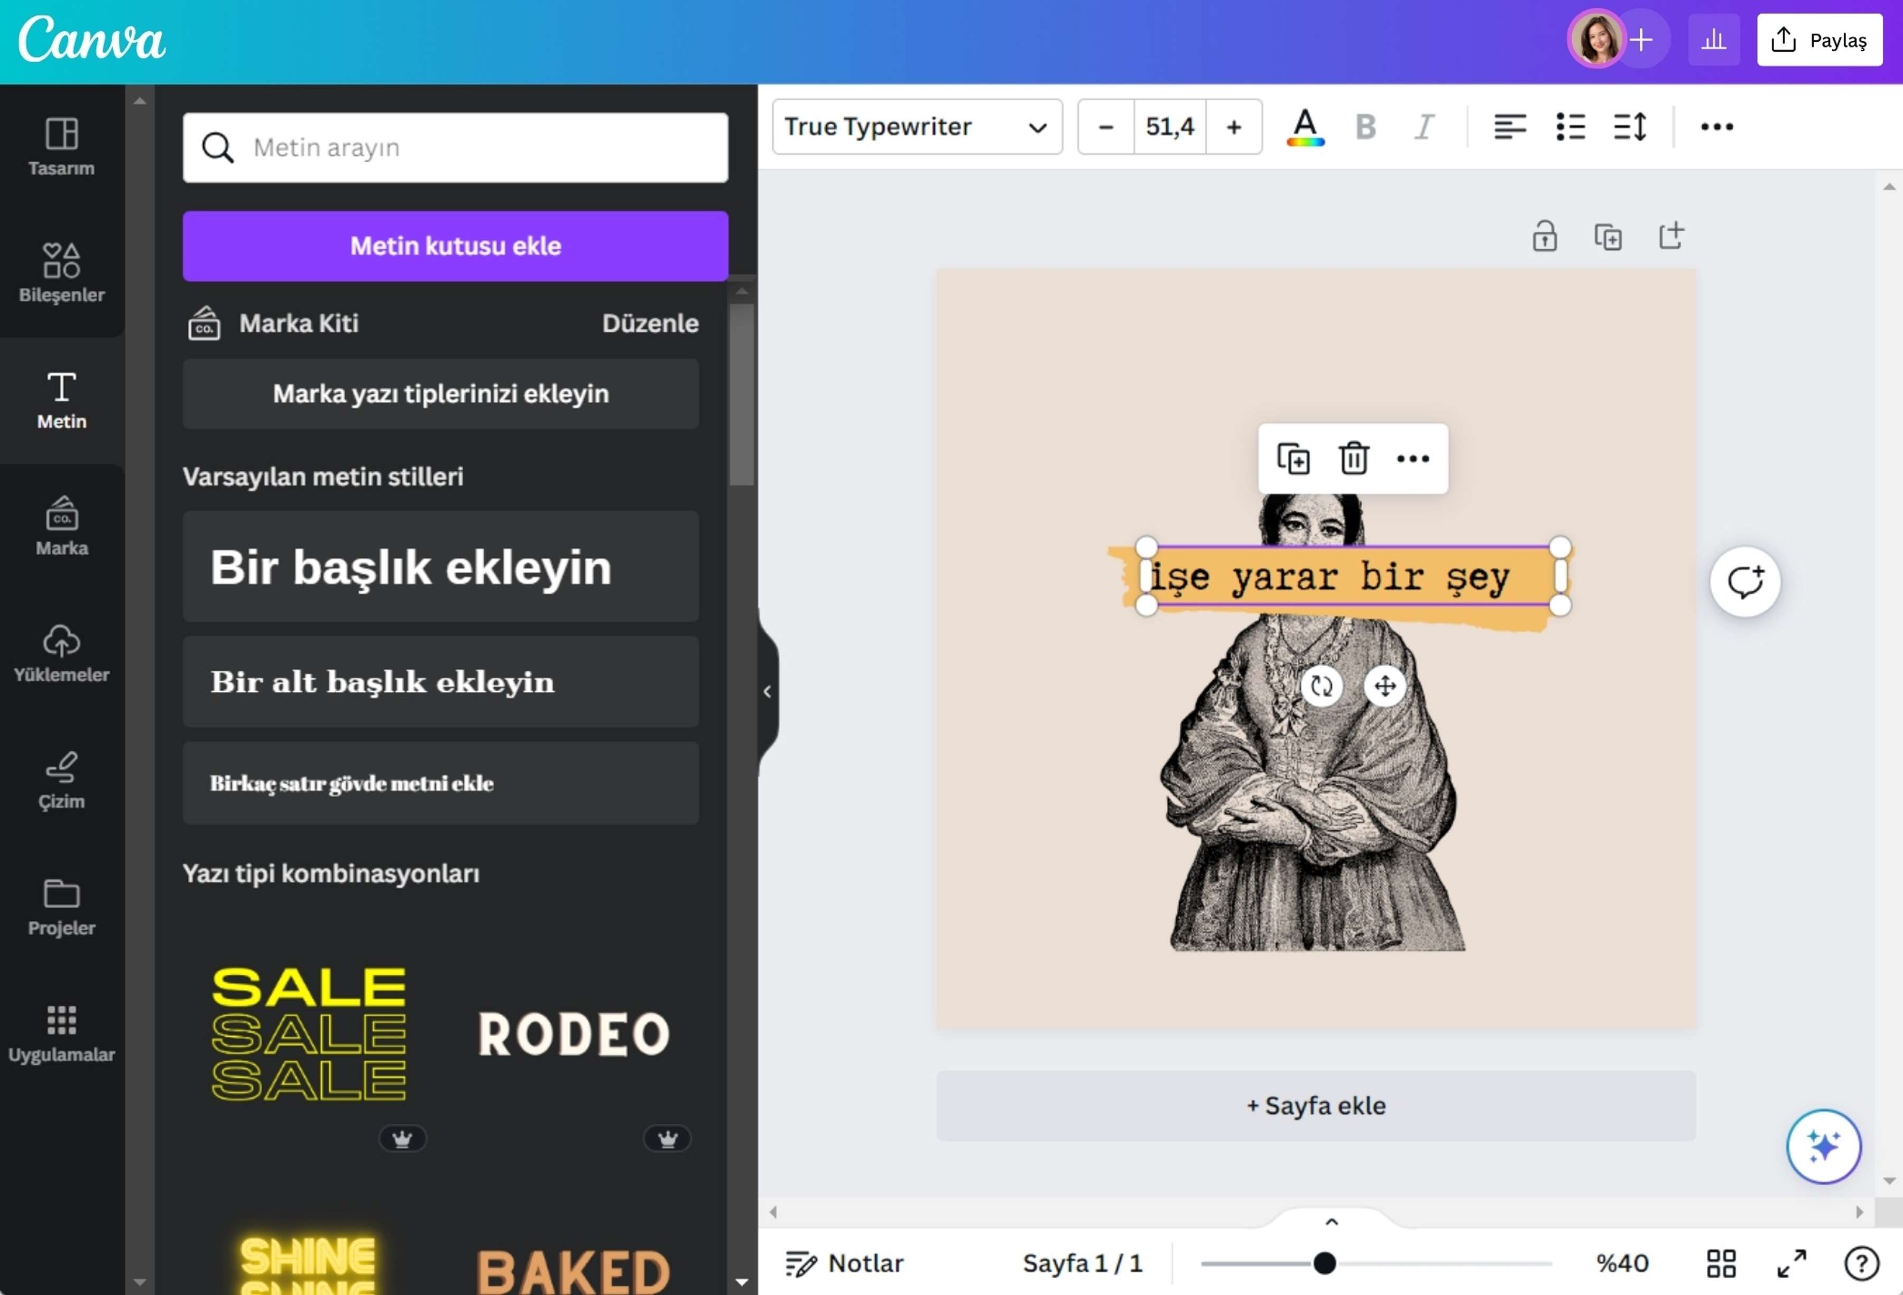This screenshot has height=1295, width=1903.
Task: Add the Bir başlık ekleyin heading style
Action: click(440, 567)
